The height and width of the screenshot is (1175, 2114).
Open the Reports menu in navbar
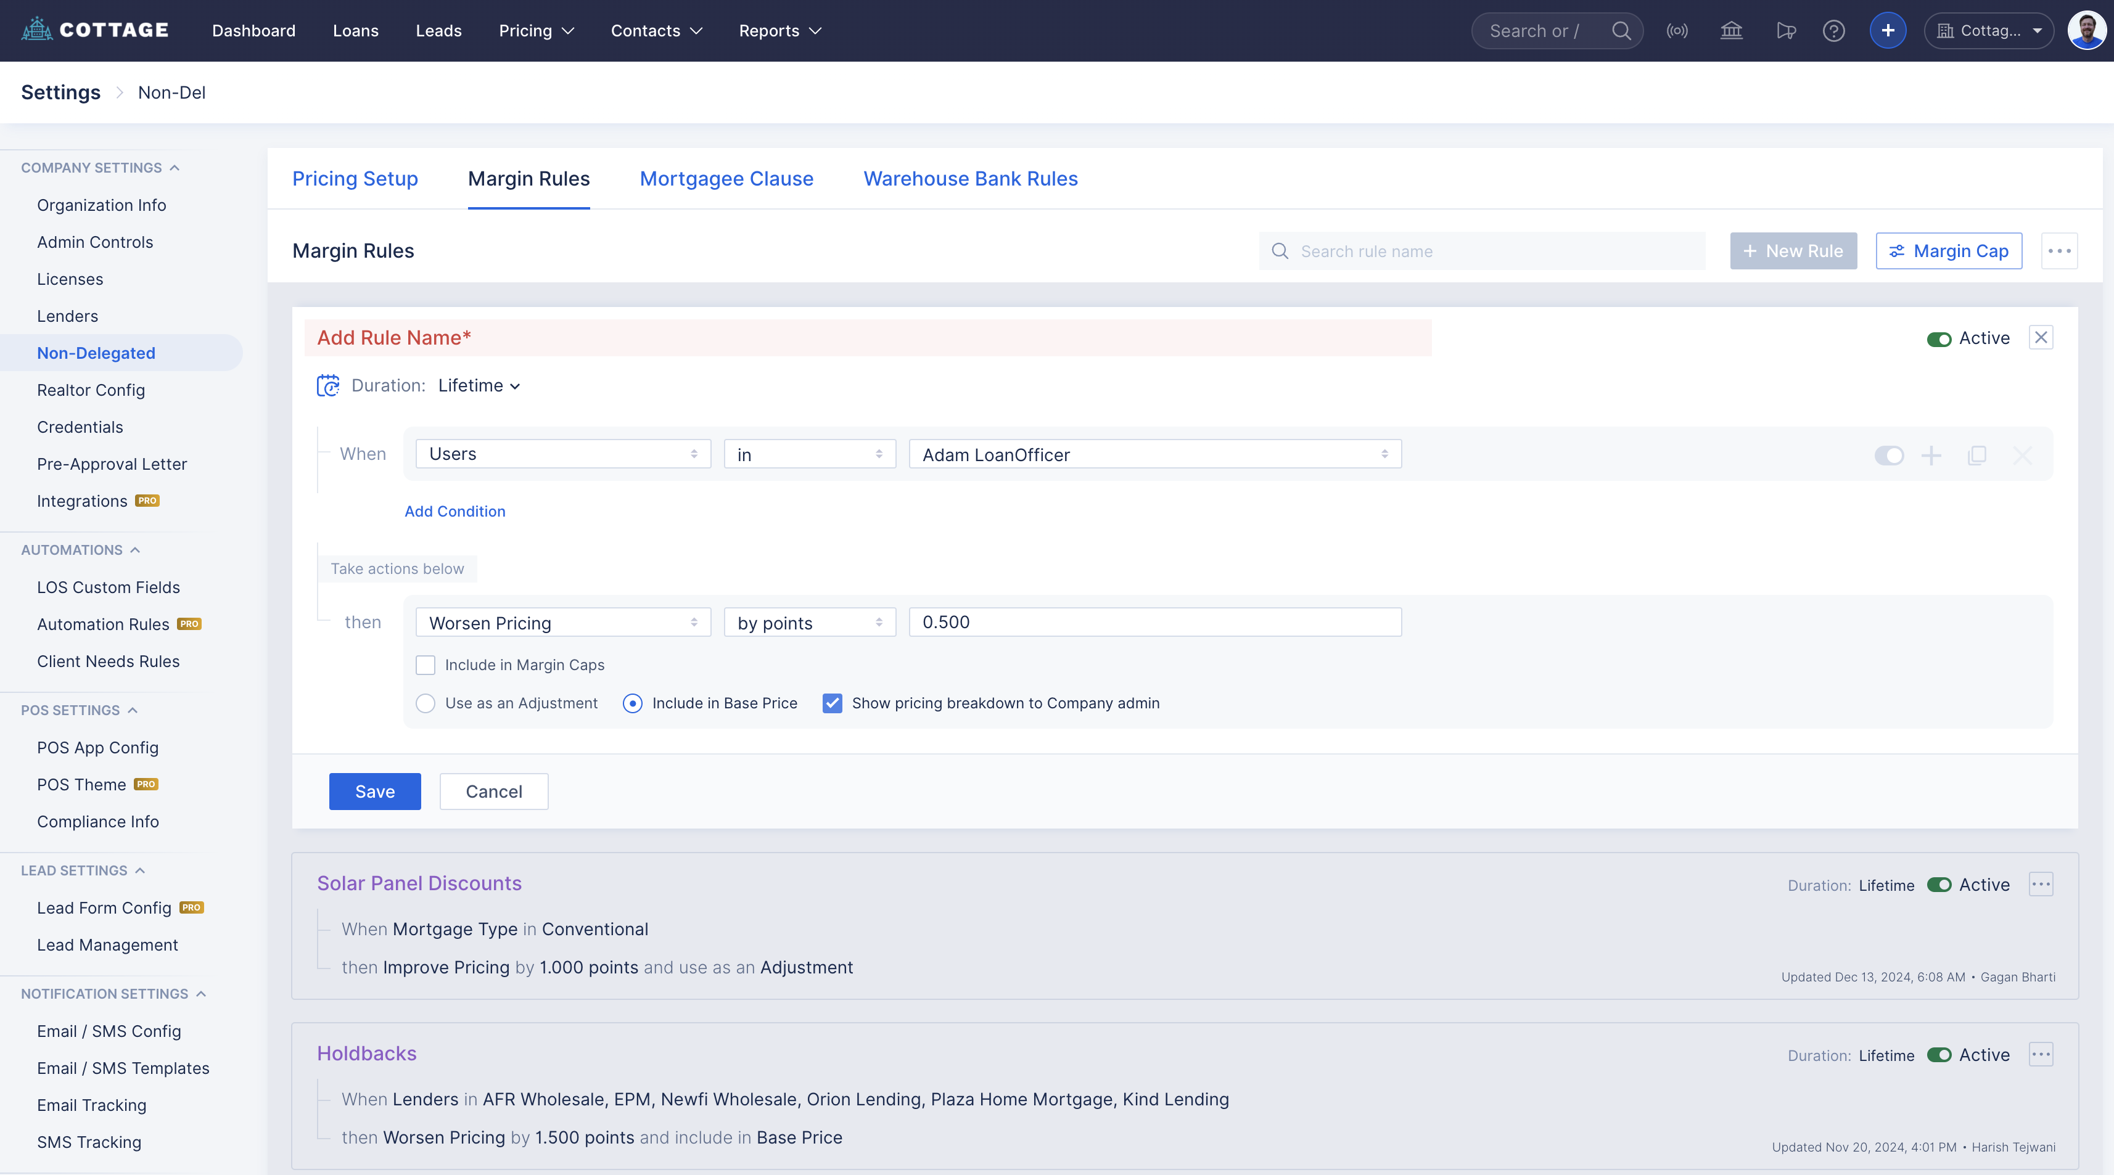(x=779, y=31)
